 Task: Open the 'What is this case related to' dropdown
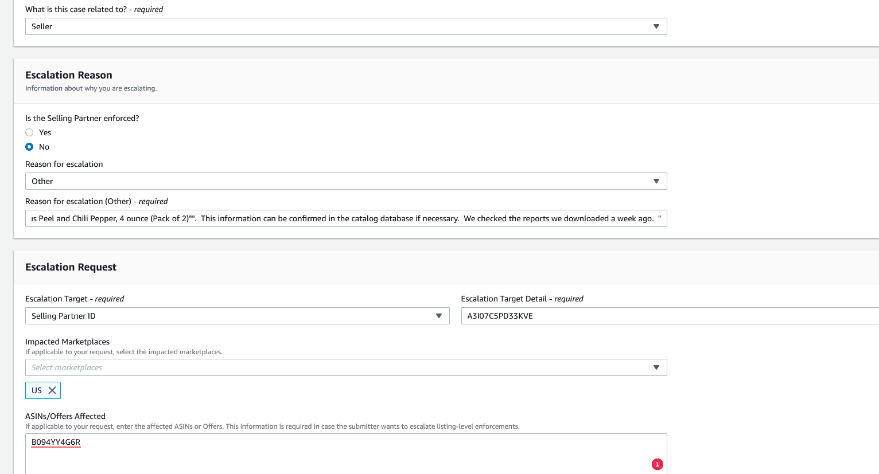tap(346, 26)
